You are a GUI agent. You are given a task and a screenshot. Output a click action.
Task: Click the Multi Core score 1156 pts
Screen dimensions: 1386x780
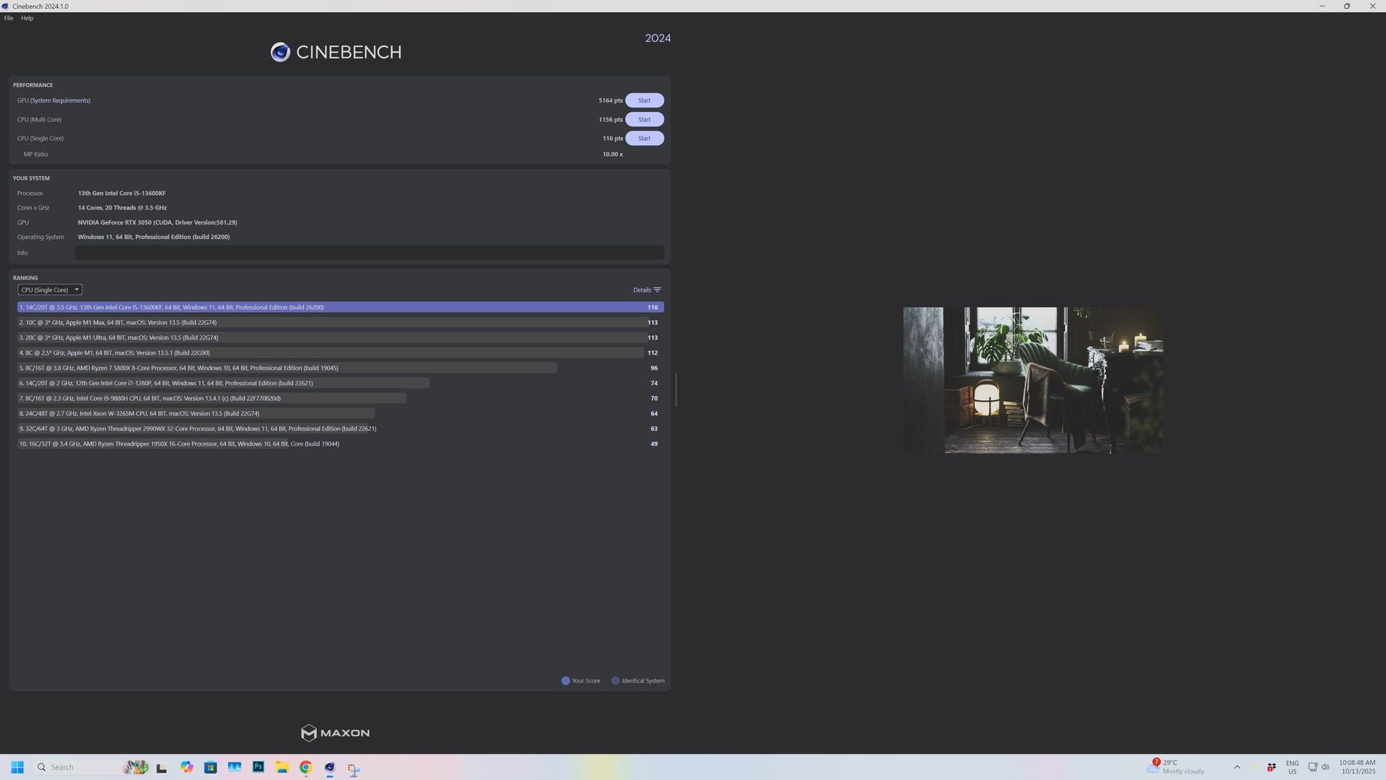pyautogui.click(x=610, y=119)
